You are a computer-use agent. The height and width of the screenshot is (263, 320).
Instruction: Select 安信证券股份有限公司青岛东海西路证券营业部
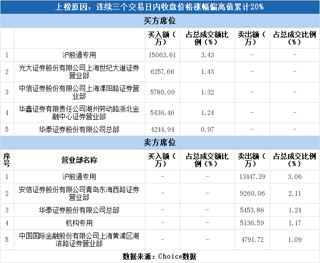pyautogui.click(x=79, y=193)
